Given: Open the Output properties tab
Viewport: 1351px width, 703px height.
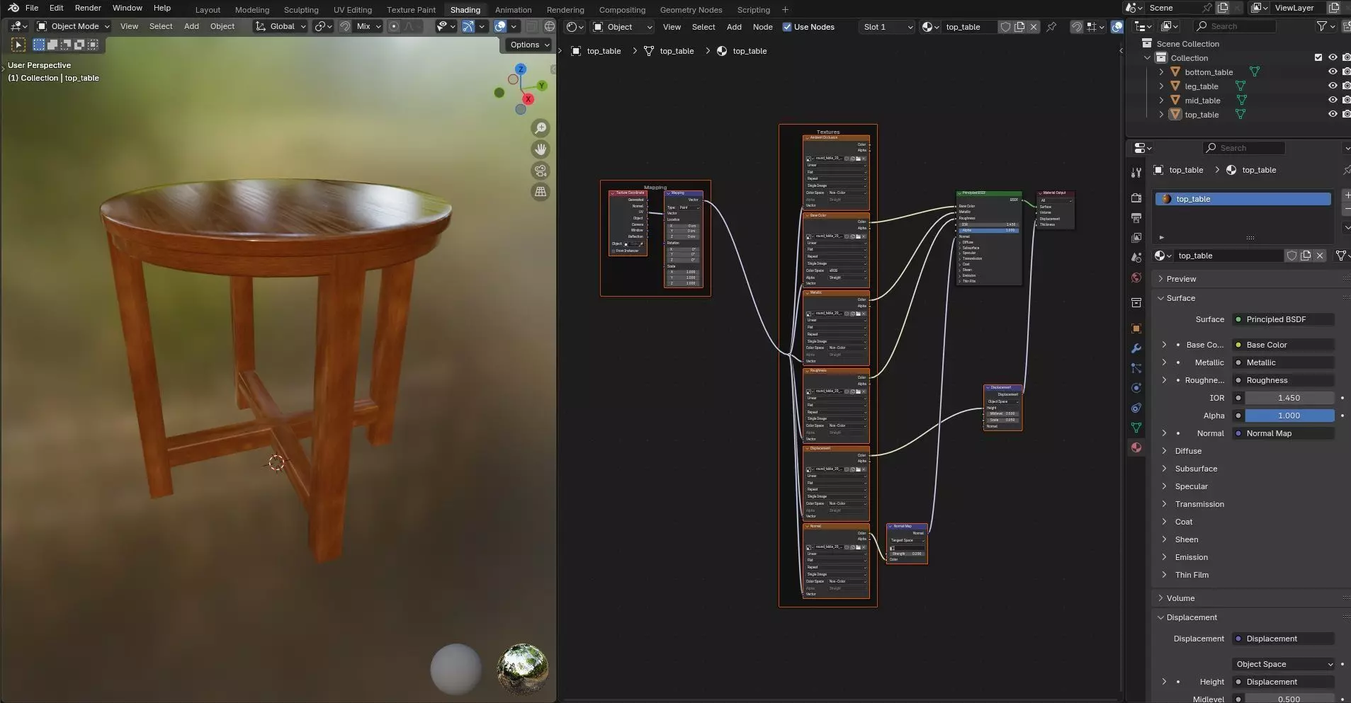Looking at the screenshot, I should pos(1136,218).
